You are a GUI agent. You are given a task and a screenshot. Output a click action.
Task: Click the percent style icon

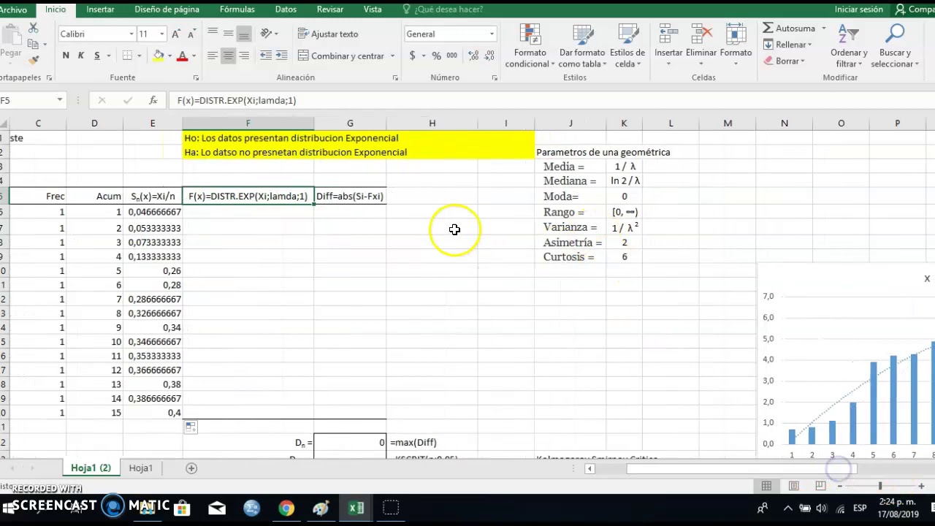coord(436,56)
